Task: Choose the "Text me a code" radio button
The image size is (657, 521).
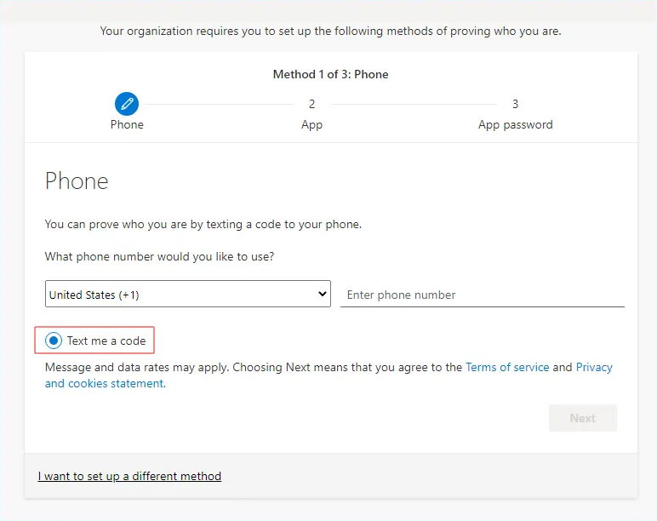Action: point(54,341)
